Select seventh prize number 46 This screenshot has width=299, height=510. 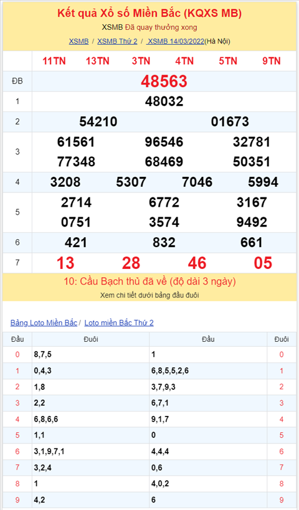(197, 263)
